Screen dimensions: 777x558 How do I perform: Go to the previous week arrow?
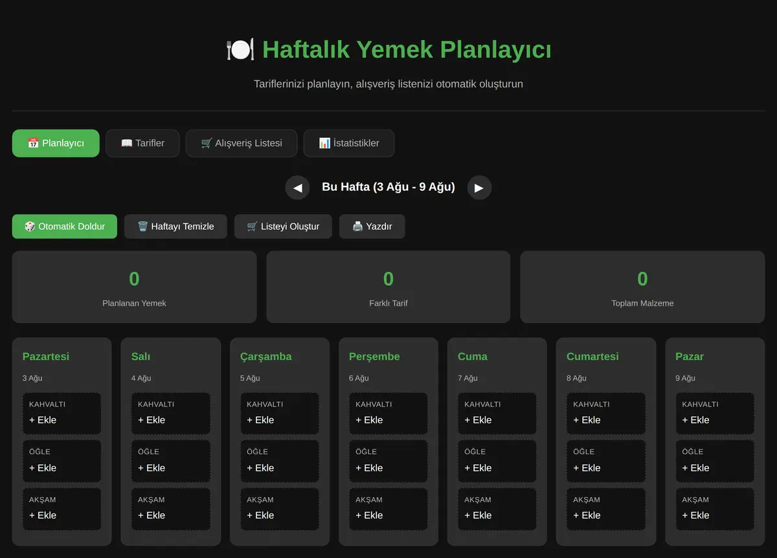coord(297,188)
